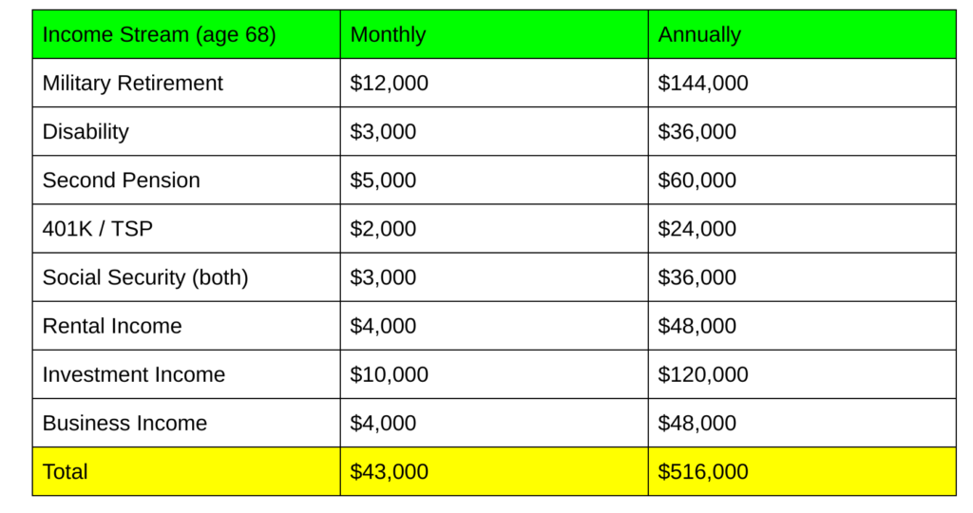
Task: Select the $12,000 monthly military retirement cell
Action: (390, 84)
